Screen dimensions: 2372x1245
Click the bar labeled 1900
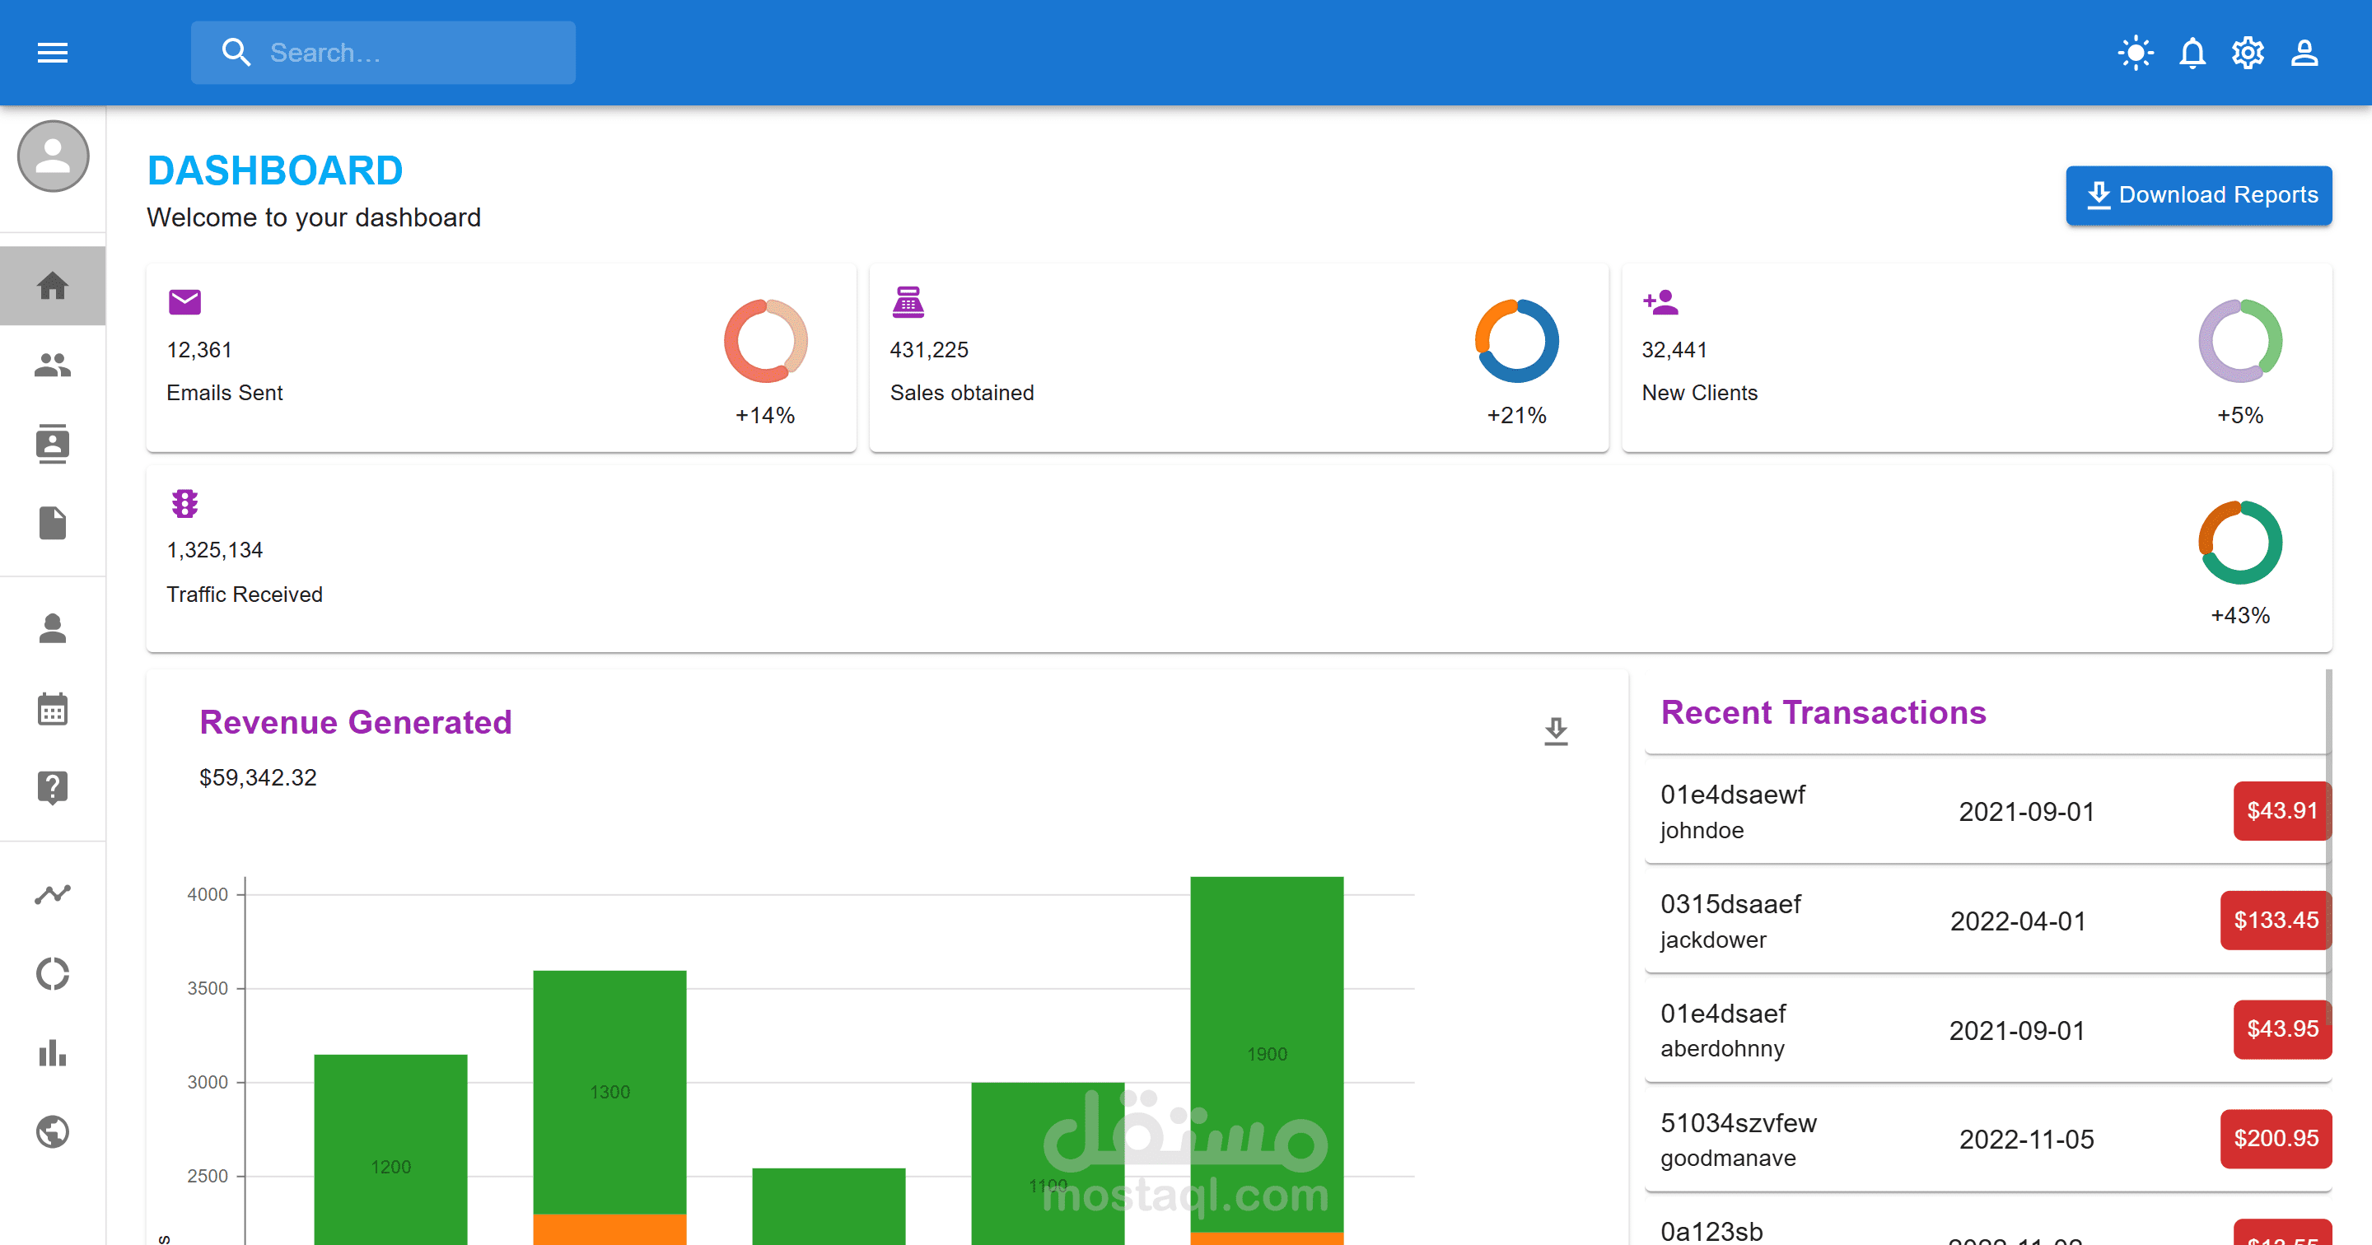click(x=1267, y=1055)
